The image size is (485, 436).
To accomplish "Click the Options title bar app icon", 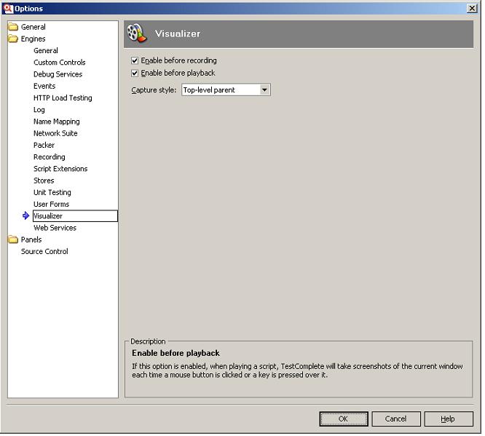I will [x=9, y=8].
